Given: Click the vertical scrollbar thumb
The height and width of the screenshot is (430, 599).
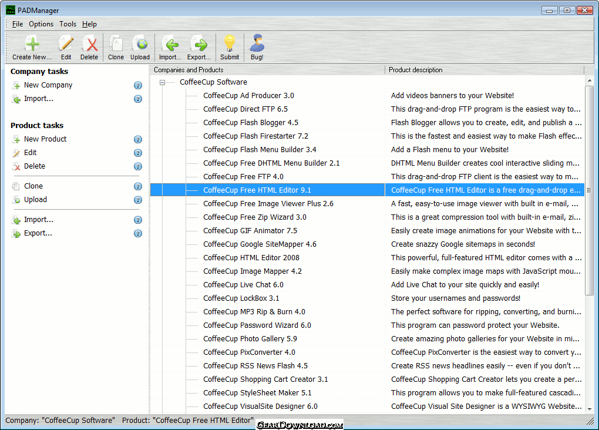Looking at the screenshot, I should (x=590, y=190).
